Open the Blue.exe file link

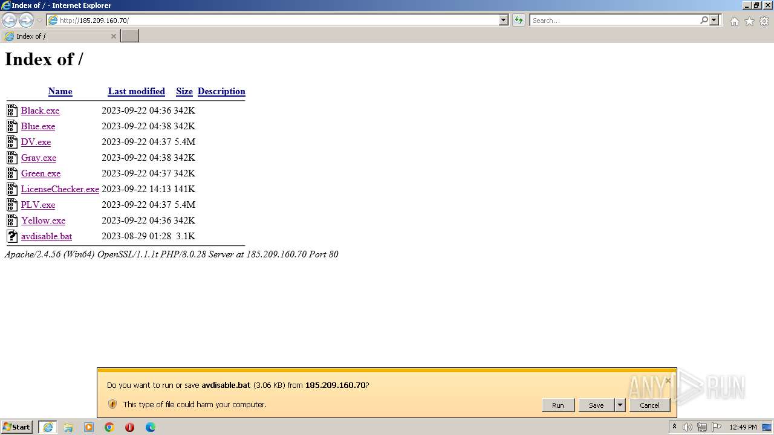(x=38, y=126)
